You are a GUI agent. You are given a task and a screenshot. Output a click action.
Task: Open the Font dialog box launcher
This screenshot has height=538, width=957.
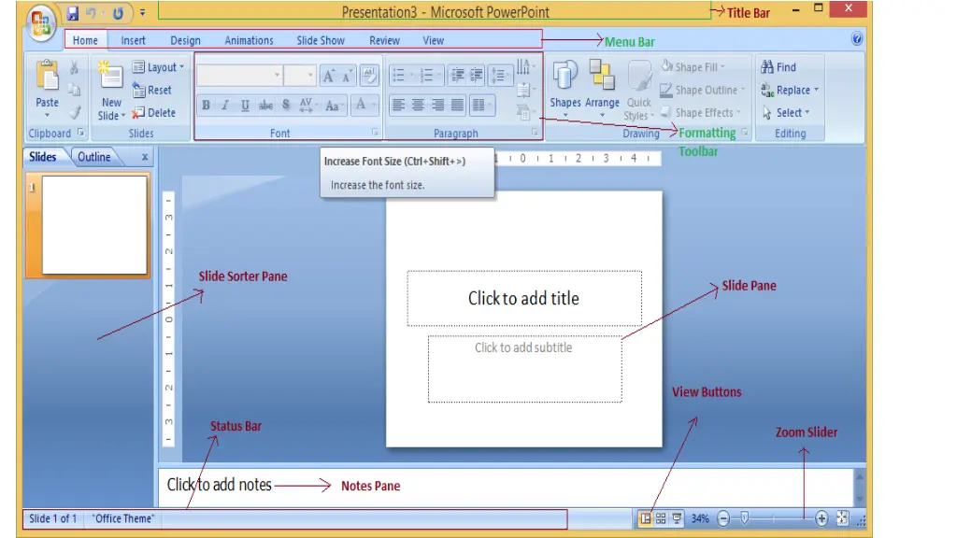pos(375,133)
